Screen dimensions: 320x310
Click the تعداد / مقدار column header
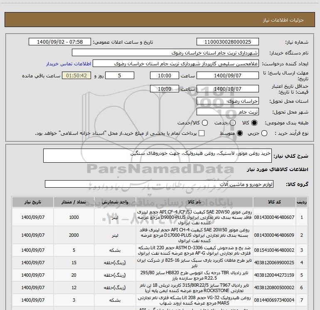point(74,202)
